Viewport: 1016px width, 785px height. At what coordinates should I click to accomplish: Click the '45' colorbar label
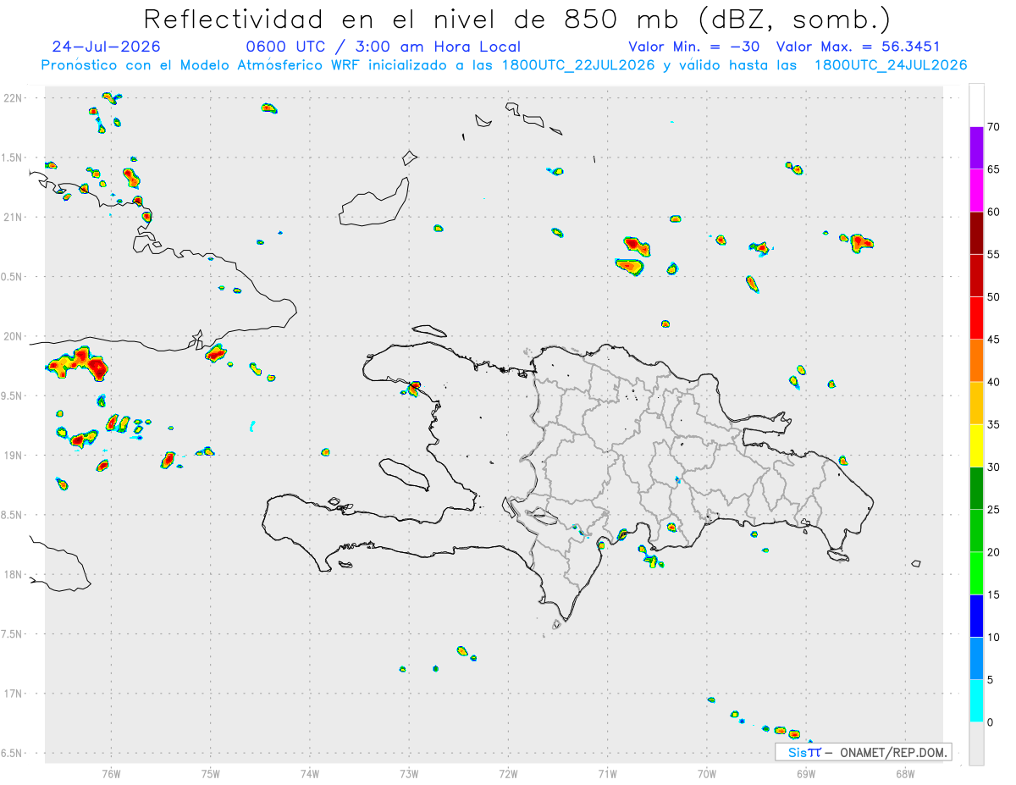993,340
